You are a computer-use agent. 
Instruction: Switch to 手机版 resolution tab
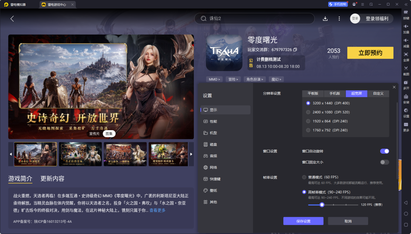point(335,93)
